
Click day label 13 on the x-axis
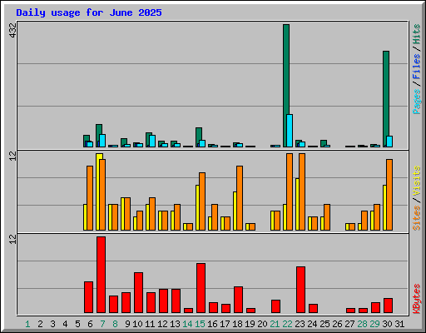click(175, 324)
